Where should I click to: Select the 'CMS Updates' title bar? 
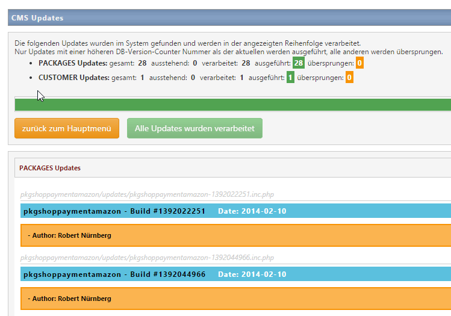37,18
